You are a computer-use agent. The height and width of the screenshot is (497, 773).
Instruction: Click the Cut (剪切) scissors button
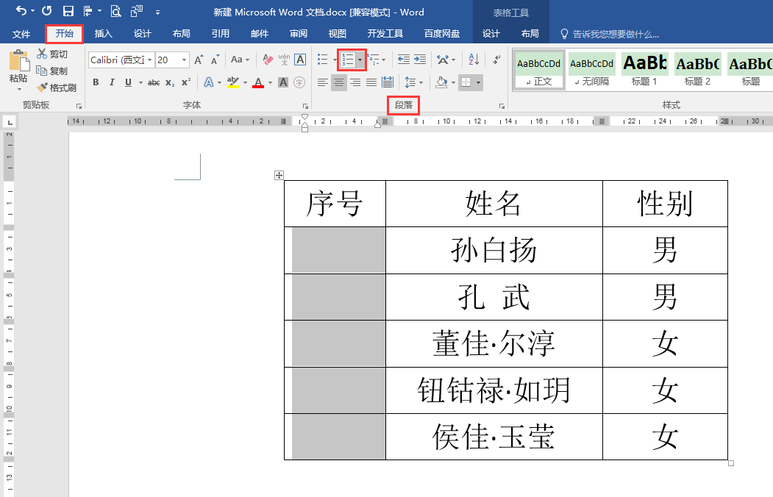pyautogui.click(x=51, y=54)
